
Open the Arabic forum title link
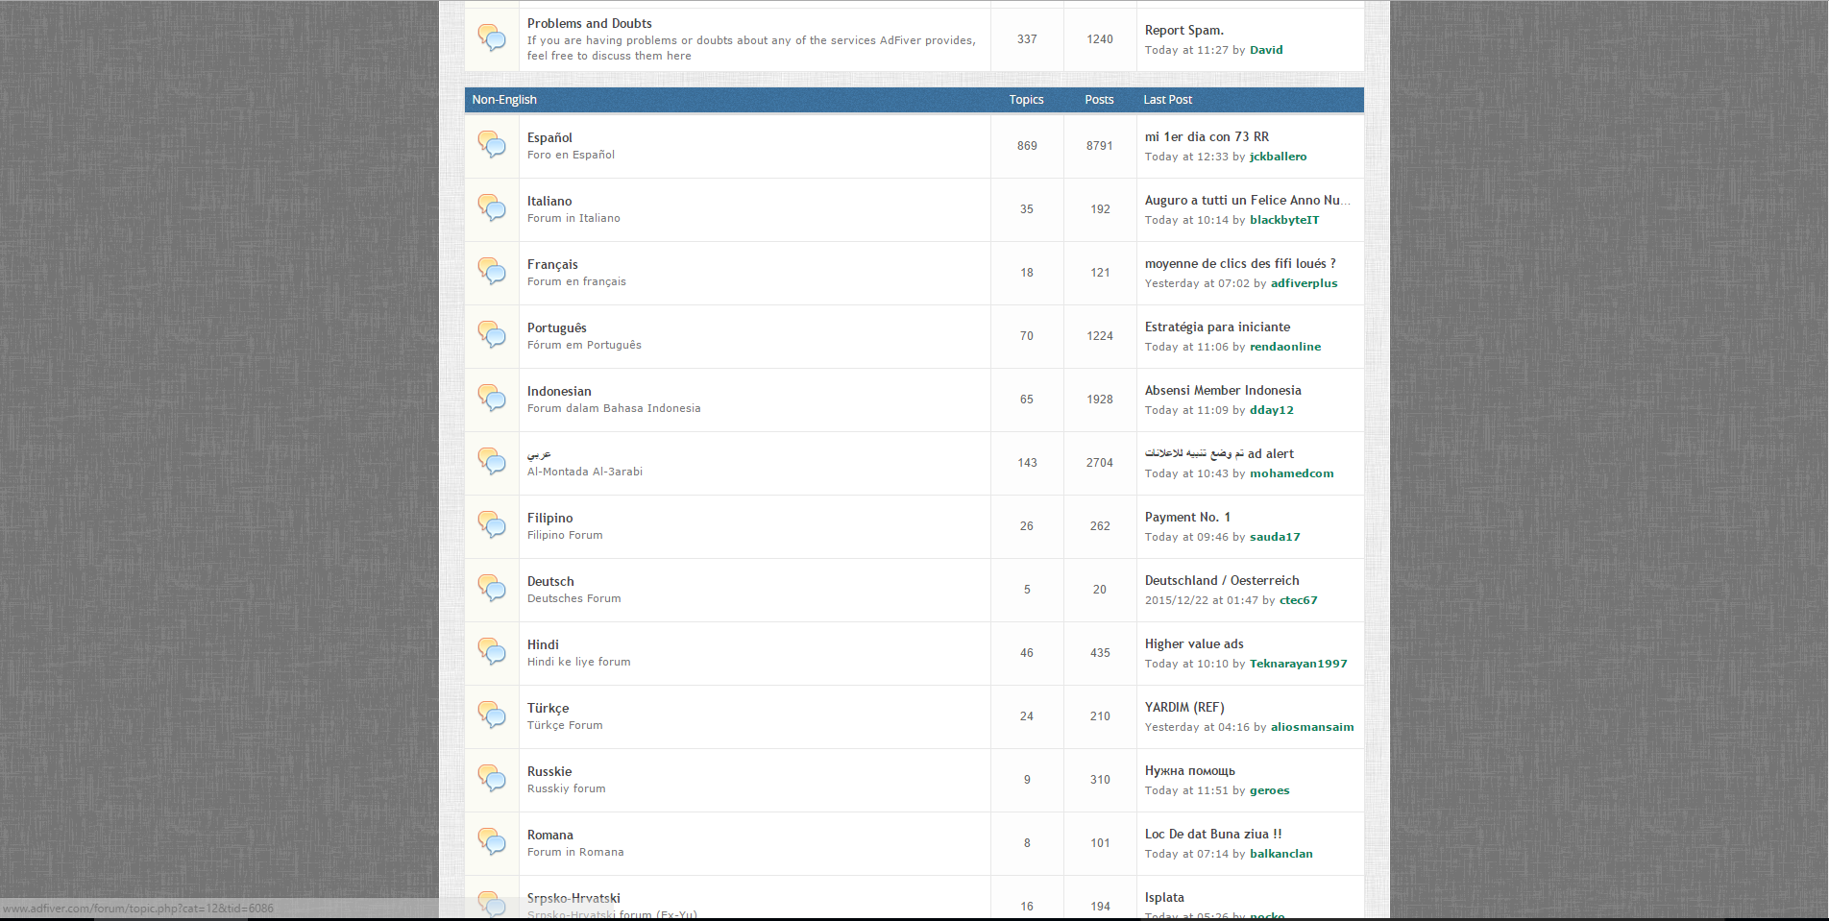tap(539, 454)
